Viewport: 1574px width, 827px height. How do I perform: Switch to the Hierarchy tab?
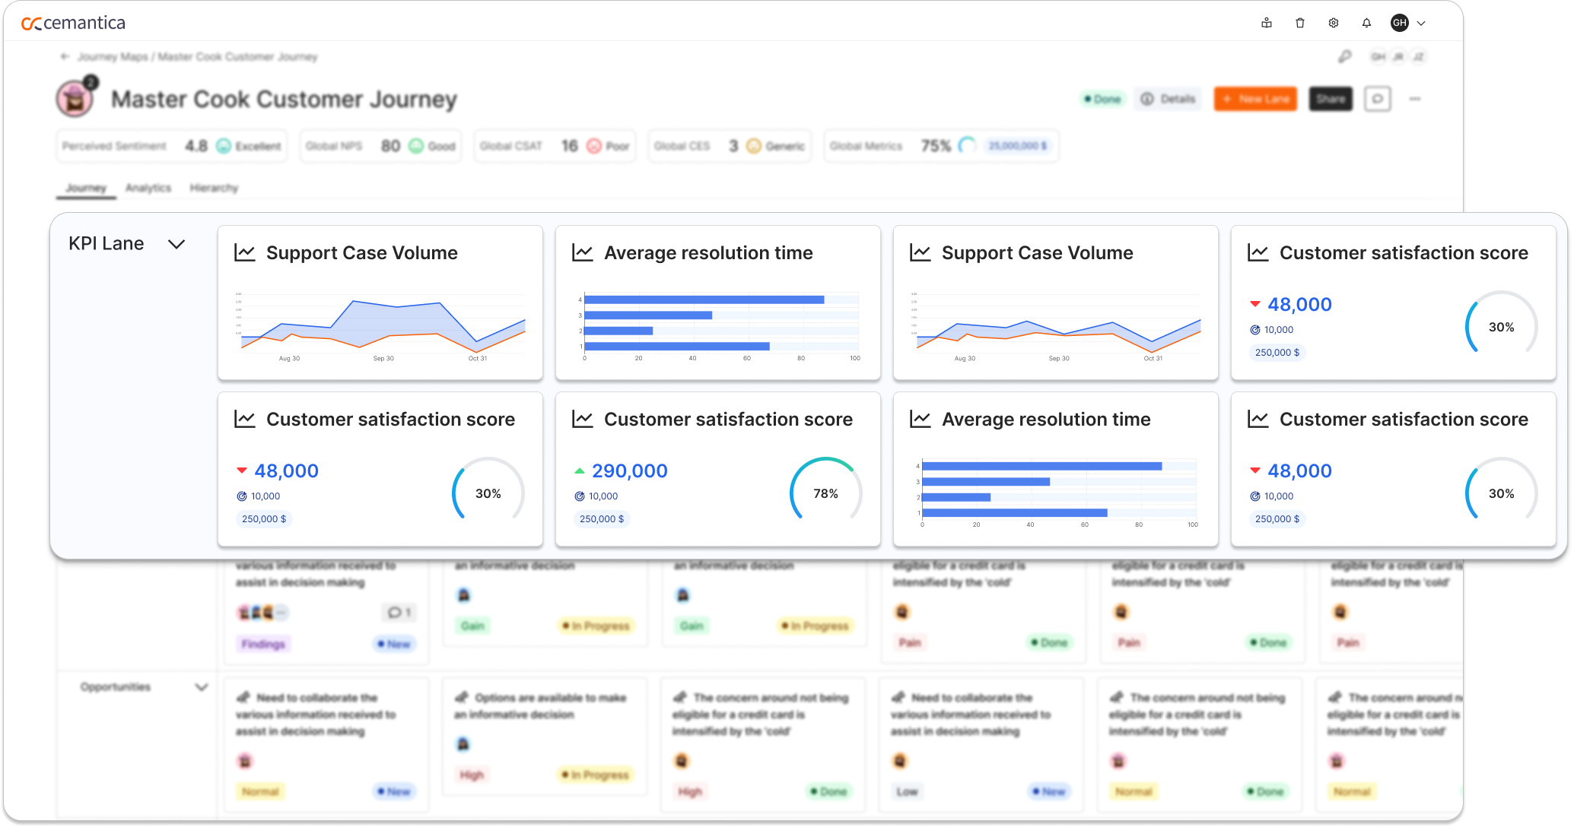point(214,188)
